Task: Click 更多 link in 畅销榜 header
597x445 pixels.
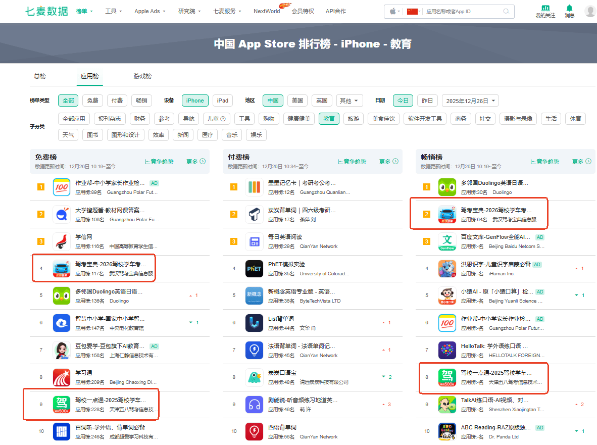Action: (580, 162)
